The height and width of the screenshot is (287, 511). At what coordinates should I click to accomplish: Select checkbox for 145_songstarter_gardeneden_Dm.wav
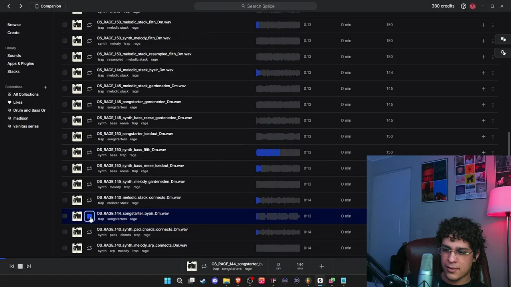click(x=65, y=104)
